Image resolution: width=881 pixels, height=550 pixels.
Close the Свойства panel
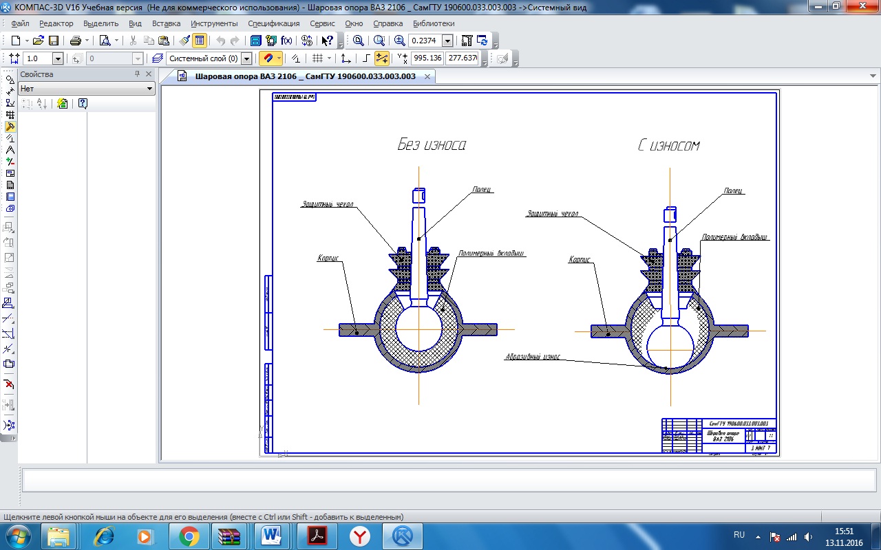149,74
